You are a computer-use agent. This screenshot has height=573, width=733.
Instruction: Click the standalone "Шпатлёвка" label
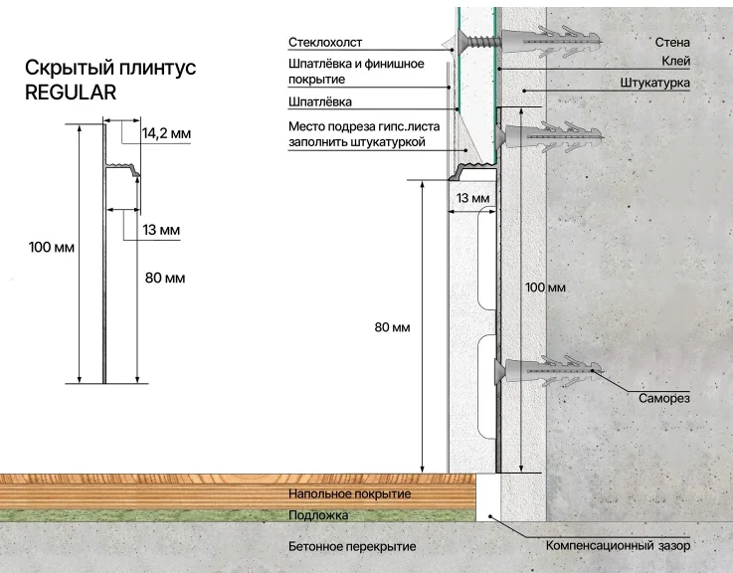(319, 102)
